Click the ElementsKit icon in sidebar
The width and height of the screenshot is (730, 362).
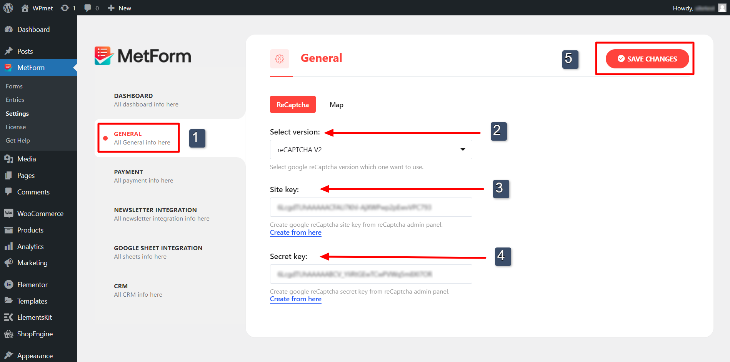[8, 317]
